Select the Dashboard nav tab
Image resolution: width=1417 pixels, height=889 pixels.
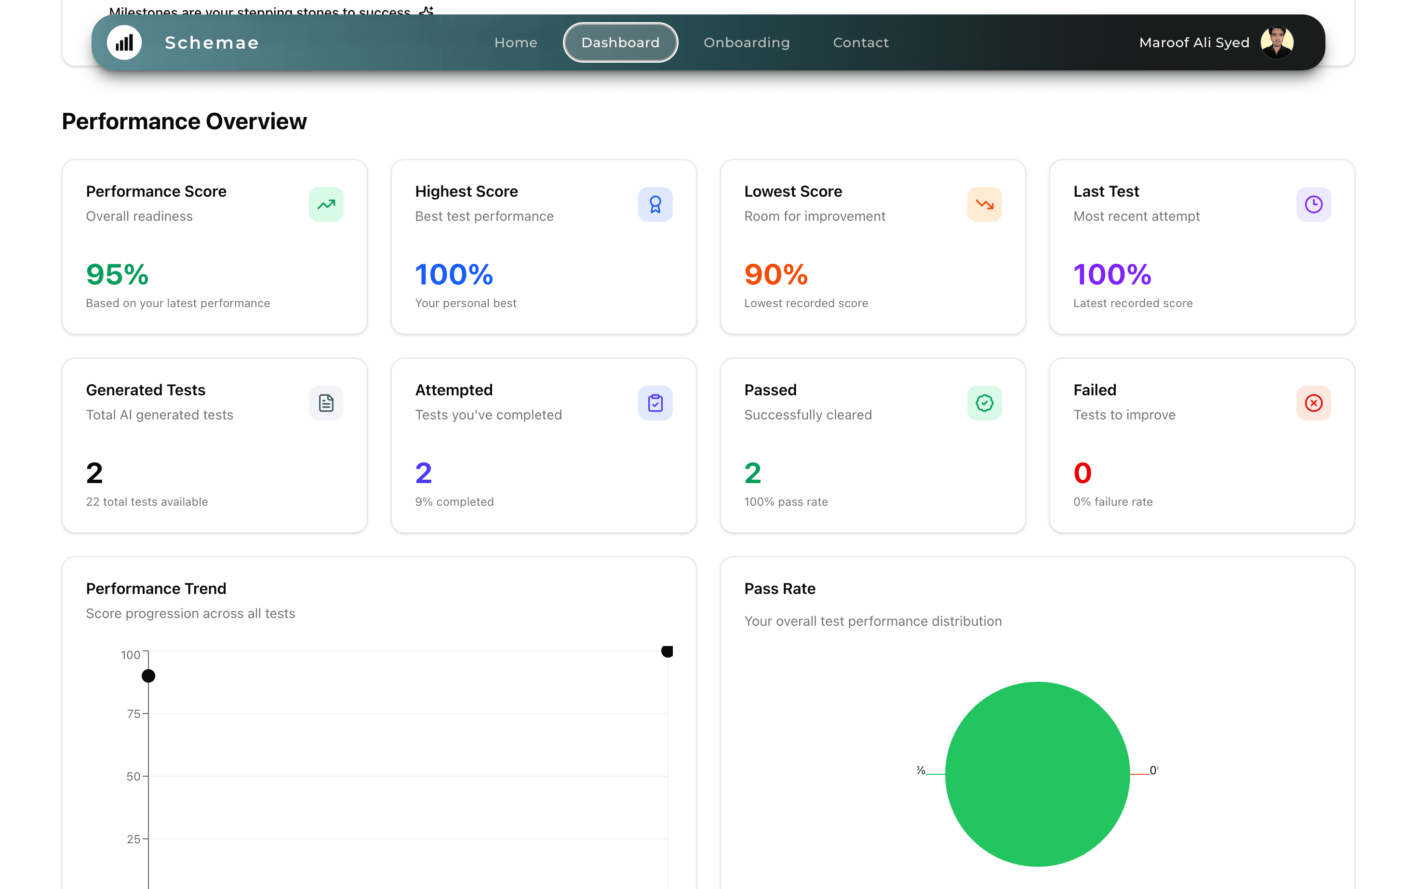click(620, 42)
